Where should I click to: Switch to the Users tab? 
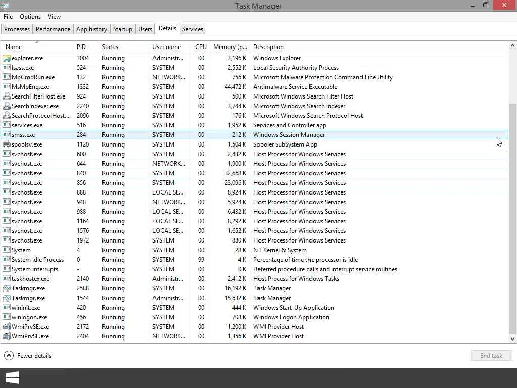pyautogui.click(x=145, y=29)
